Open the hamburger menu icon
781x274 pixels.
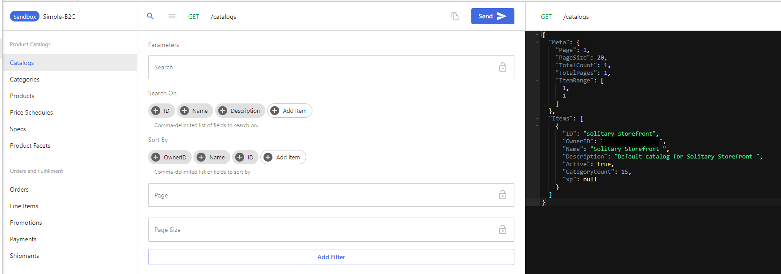click(x=172, y=16)
